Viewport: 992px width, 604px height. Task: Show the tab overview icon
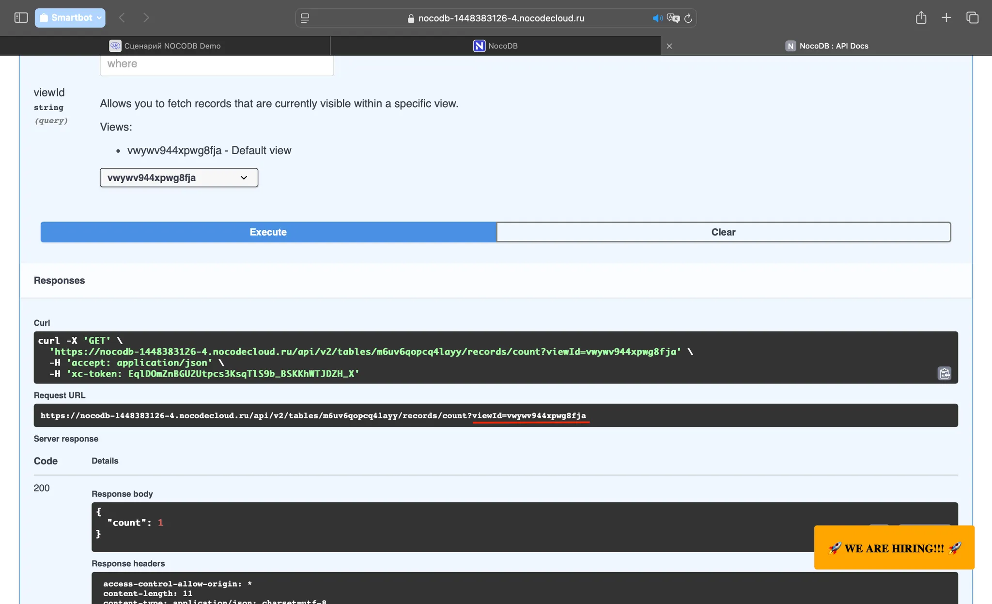coord(972,18)
